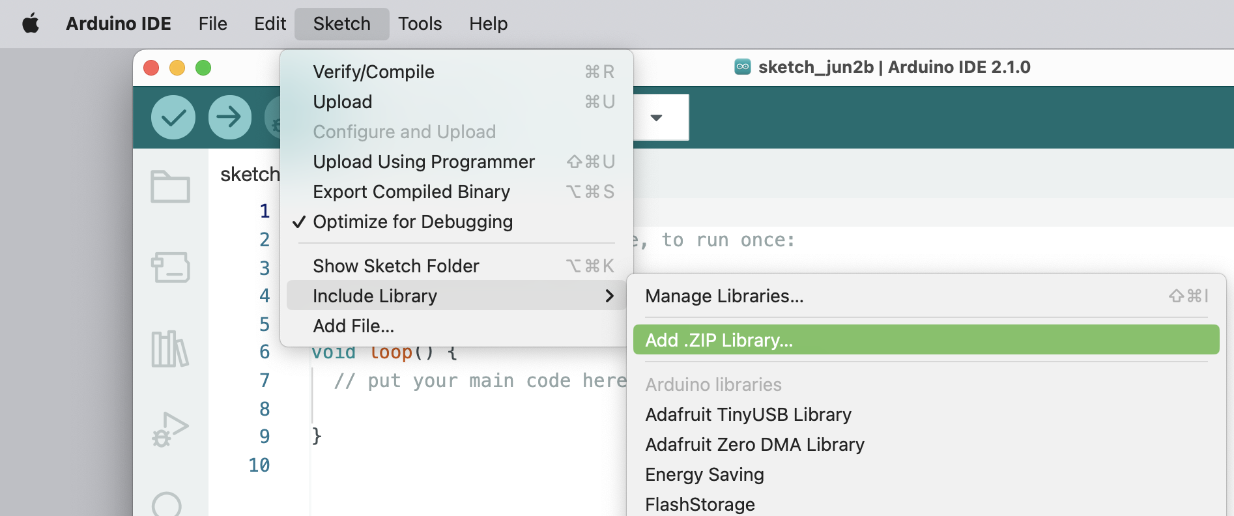Minimize the window with yellow button
The image size is (1234, 516).
[177, 68]
